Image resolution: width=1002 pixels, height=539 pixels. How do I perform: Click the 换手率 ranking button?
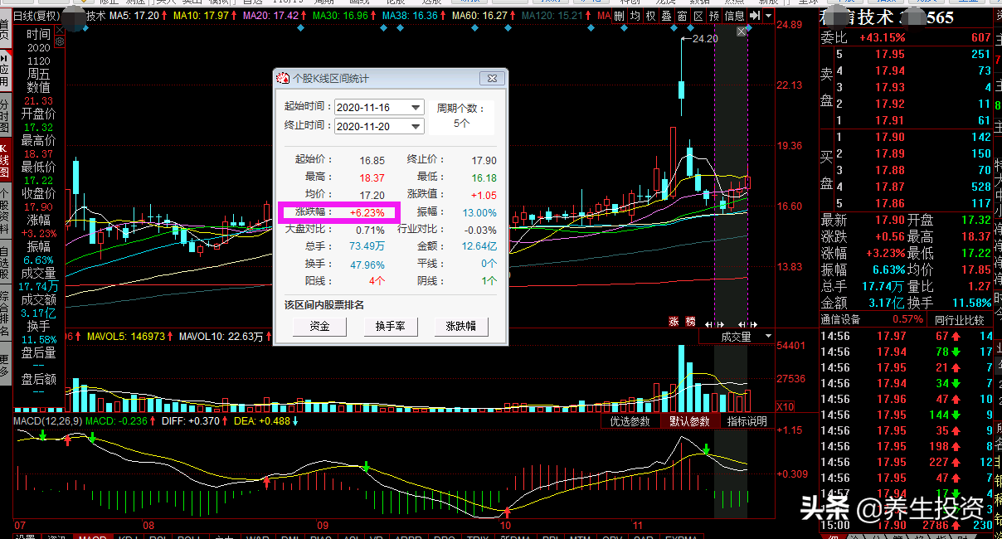tap(390, 327)
